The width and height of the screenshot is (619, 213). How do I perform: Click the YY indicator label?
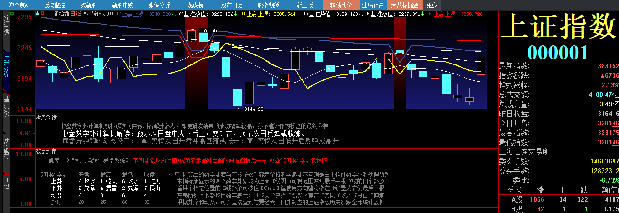pyautogui.click(x=86, y=14)
